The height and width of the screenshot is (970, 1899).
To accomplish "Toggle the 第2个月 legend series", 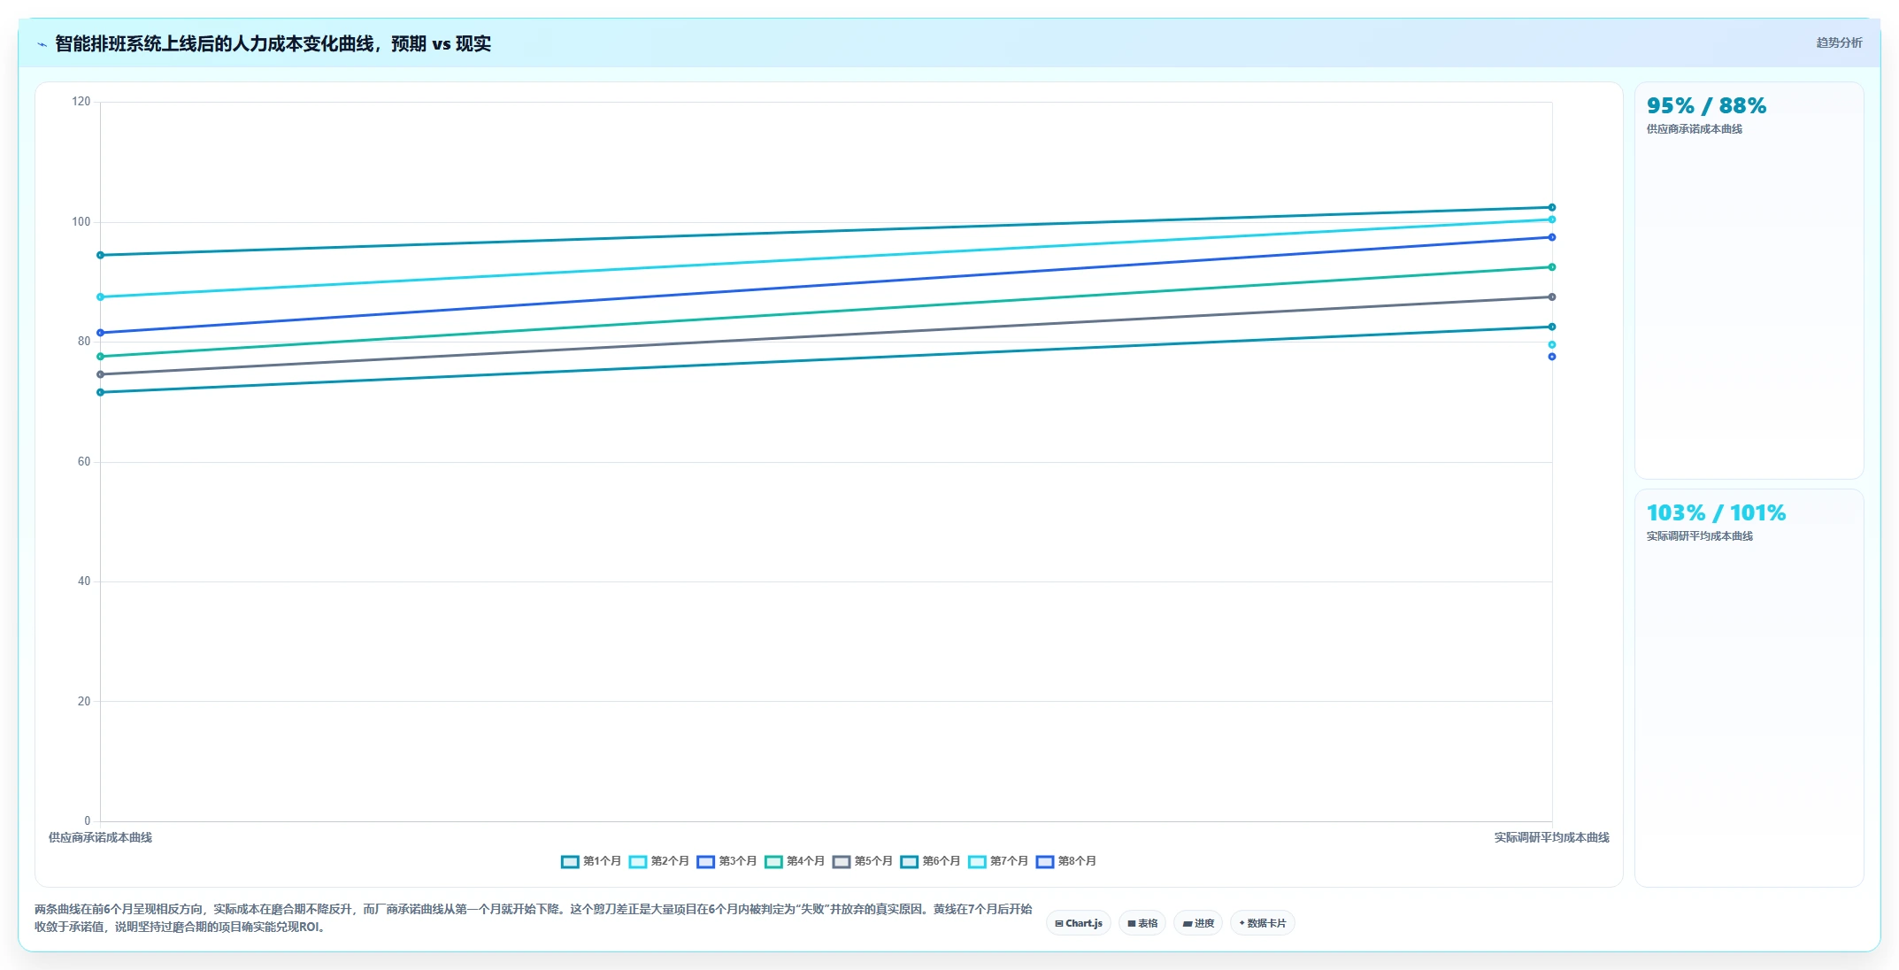I will pos(658,861).
